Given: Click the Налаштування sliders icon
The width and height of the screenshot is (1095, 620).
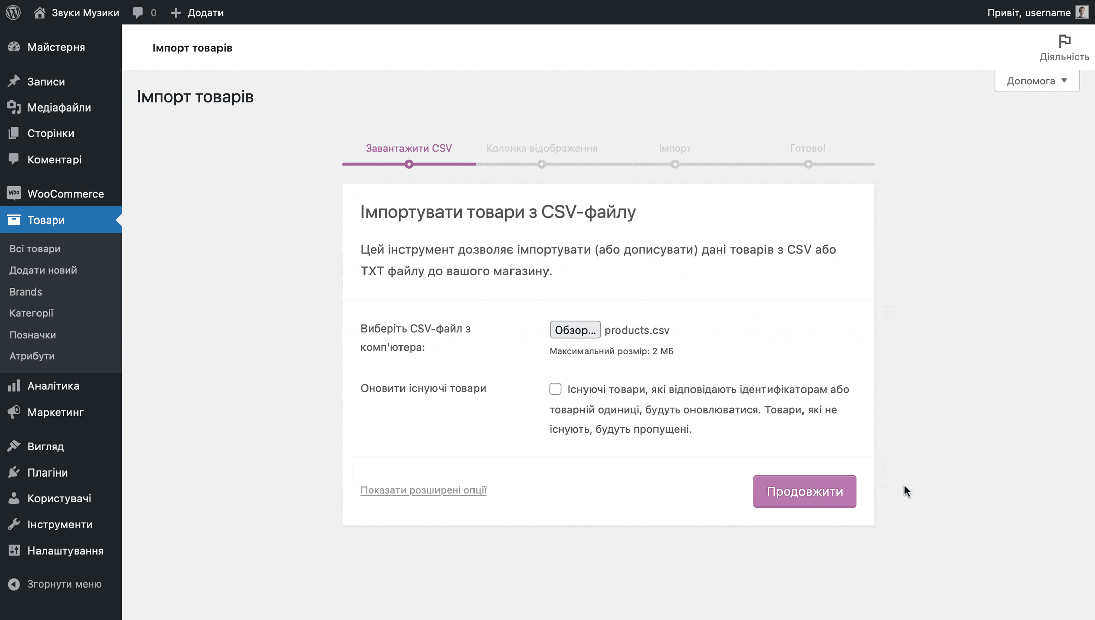Looking at the screenshot, I should point(14,550).
